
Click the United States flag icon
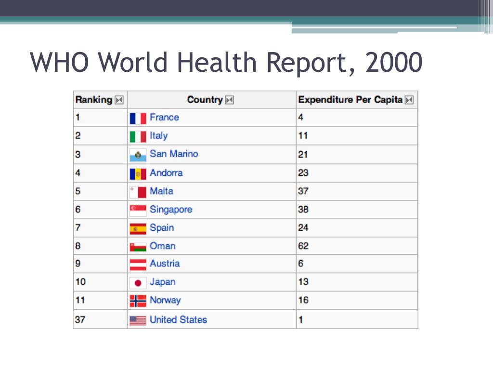point(138,320)
